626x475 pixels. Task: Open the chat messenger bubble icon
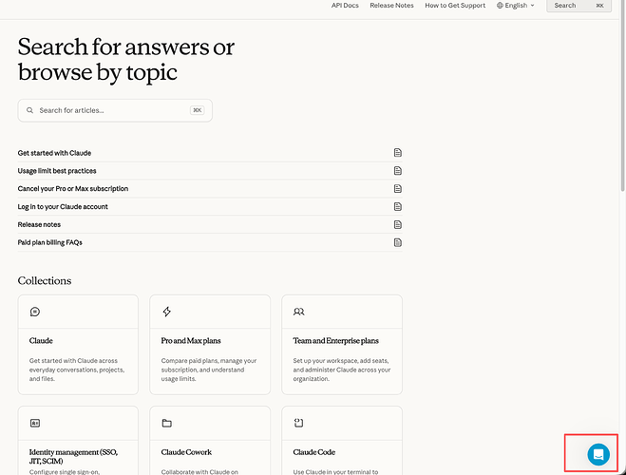click(598, 454)
